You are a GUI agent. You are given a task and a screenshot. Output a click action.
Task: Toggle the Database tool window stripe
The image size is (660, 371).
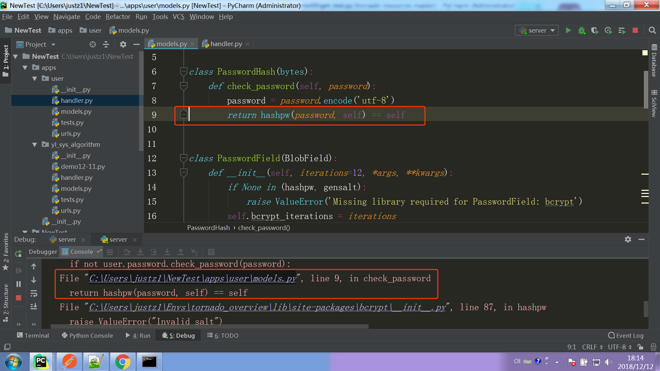click(654, 61)
